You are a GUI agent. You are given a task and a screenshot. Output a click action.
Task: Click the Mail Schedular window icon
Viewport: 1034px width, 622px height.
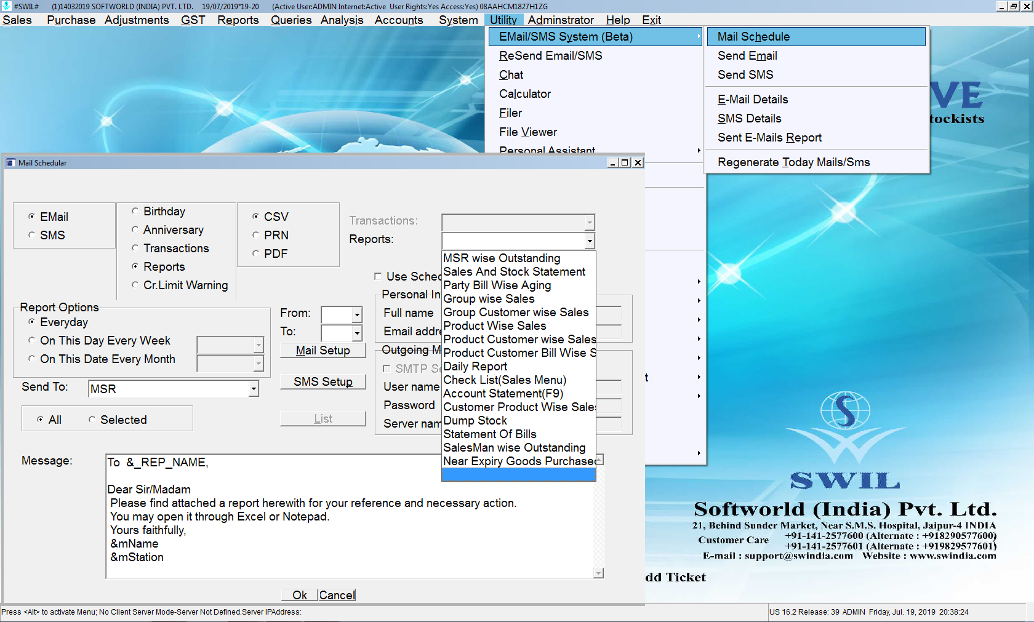tap(10, 163)
